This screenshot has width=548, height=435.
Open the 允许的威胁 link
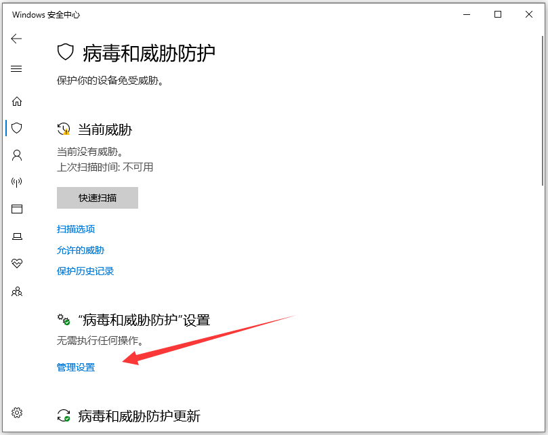tap(81, 250)
